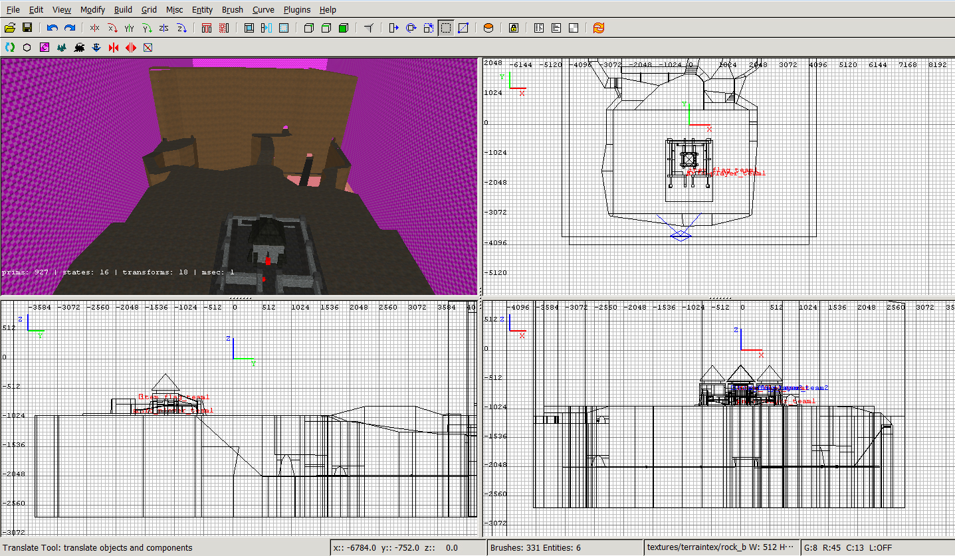This screenshot has height=556, width=955.
Task: Select the Rotate tool icon
Action: [x=411, y=28]
